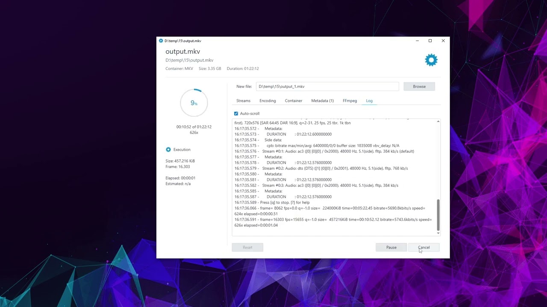The width and height of the screenshot is (547, 307).
Task: Click the 'Size: 457,216 KiB' status line
Action: point(180,161)
